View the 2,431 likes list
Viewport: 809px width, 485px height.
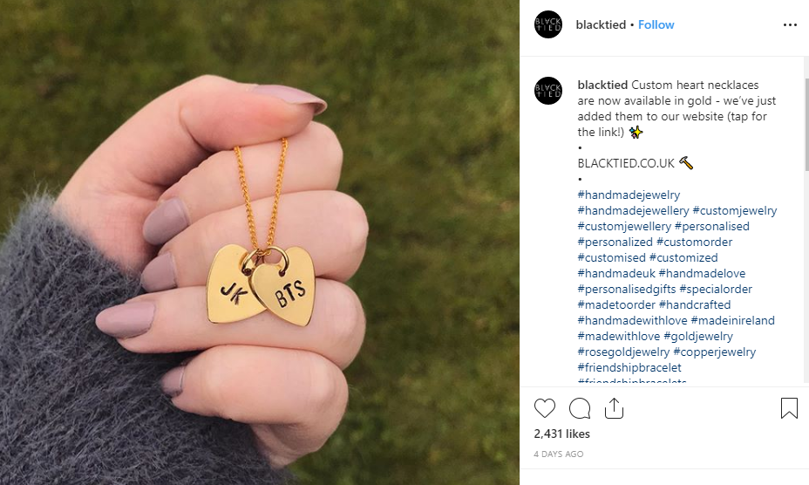coord(562,434)
